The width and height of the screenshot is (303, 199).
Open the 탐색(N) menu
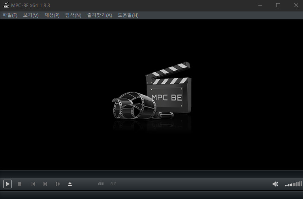pos(73,15)
